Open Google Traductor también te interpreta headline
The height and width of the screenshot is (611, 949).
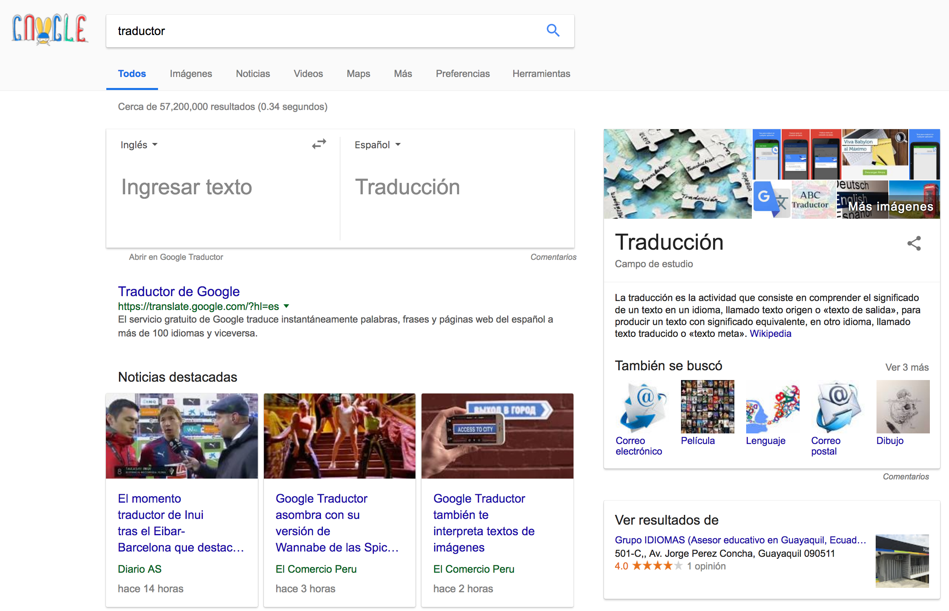pyautogui.click(x=484, y=523)
